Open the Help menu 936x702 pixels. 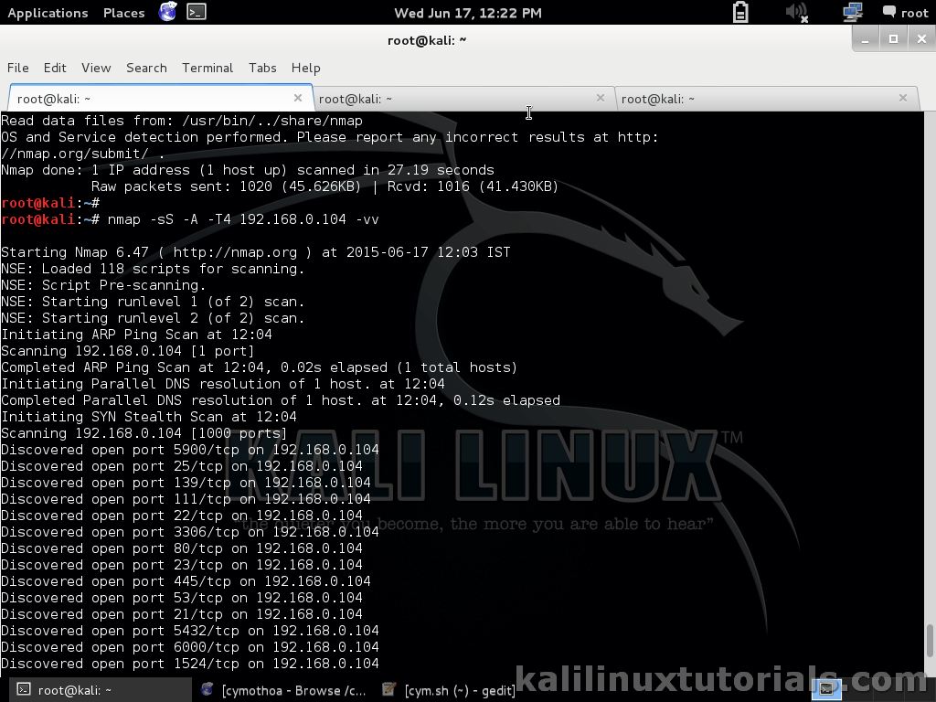[x=305, y=68]
